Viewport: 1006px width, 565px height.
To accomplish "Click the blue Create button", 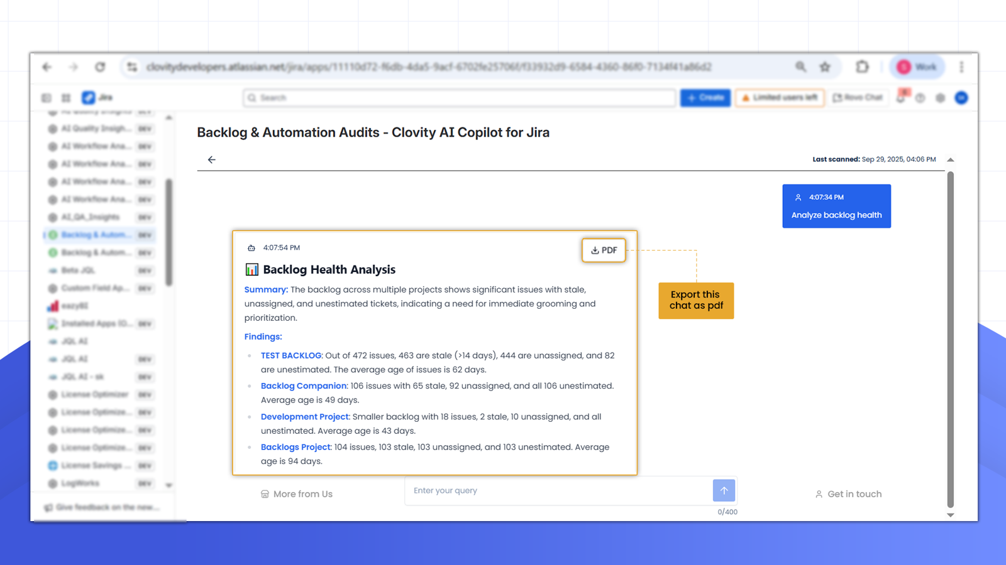I will (x=705, y=98).
